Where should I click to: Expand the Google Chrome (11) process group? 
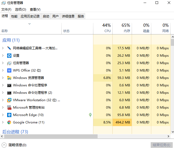tap(3, 122)
